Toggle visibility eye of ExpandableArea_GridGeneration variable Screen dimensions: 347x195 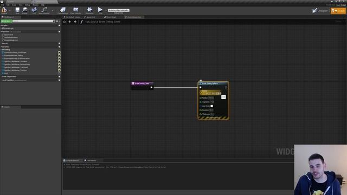point(59,58)
